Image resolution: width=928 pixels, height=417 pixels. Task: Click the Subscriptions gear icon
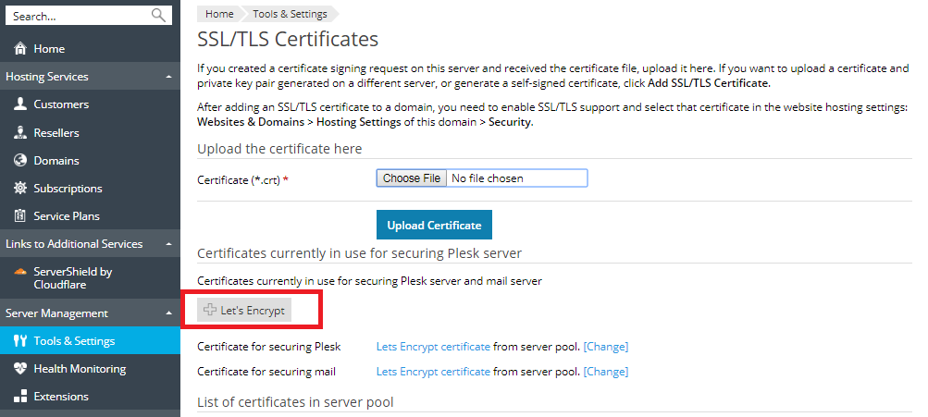[20, 188]
